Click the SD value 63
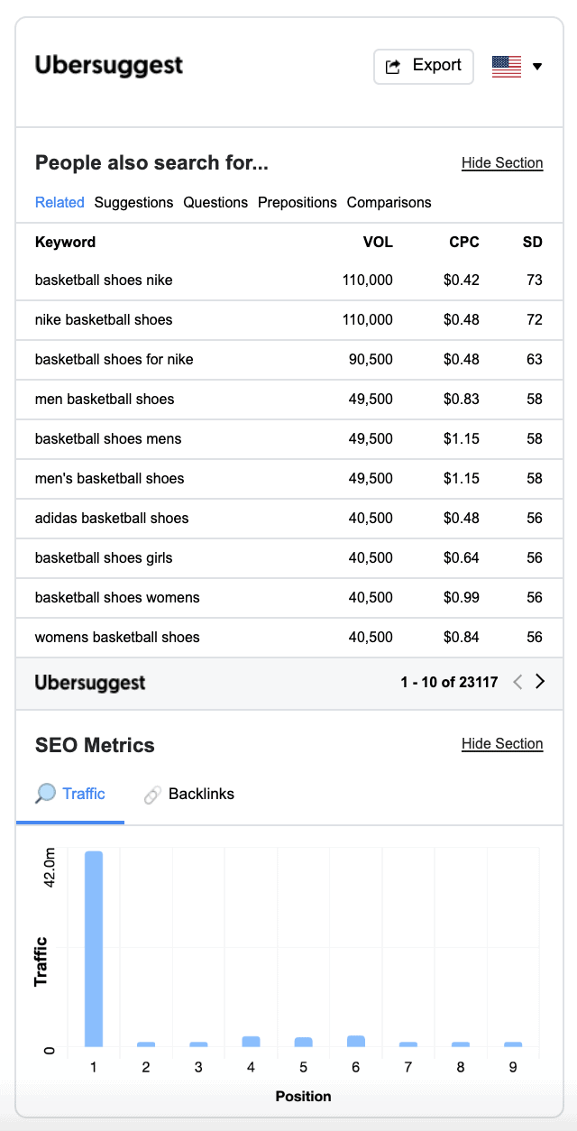Screen dimensions: 577x1131 535,360
